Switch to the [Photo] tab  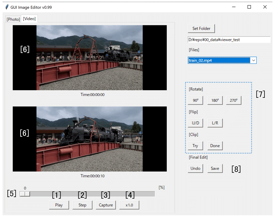pos(13,19)
